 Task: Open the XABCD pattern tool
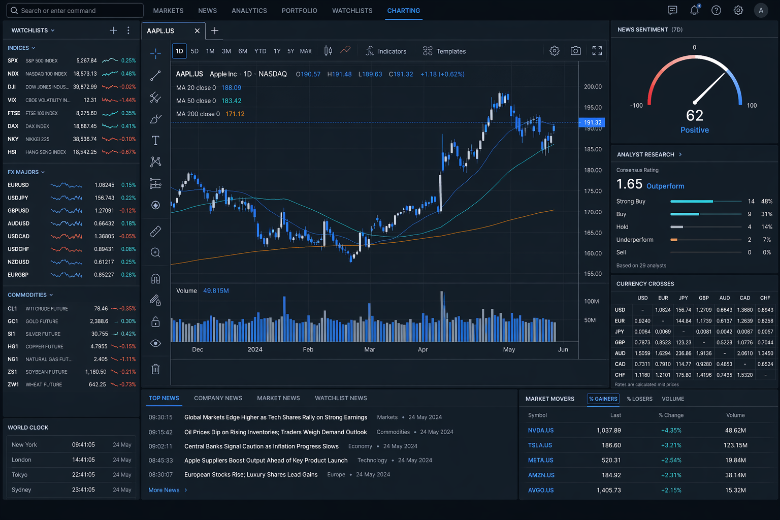pyautogui.click(x=155, y=161)
